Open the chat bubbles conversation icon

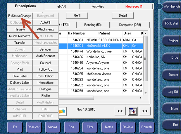(62, 111)
